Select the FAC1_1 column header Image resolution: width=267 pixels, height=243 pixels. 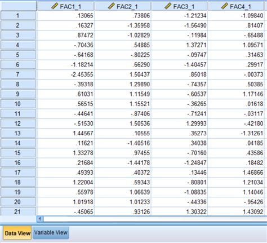click(x=66, y=7)
